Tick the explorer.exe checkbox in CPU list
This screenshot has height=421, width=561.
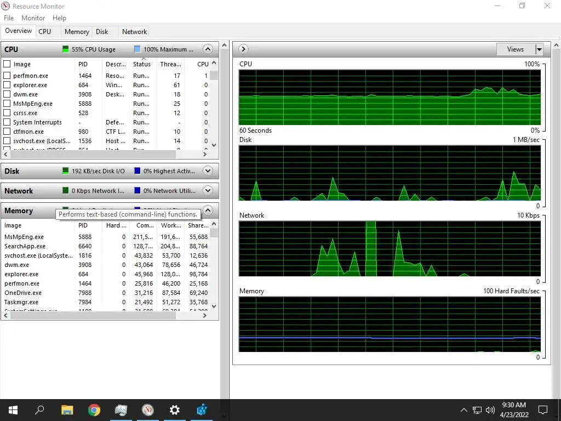click(x=7, y=85)
